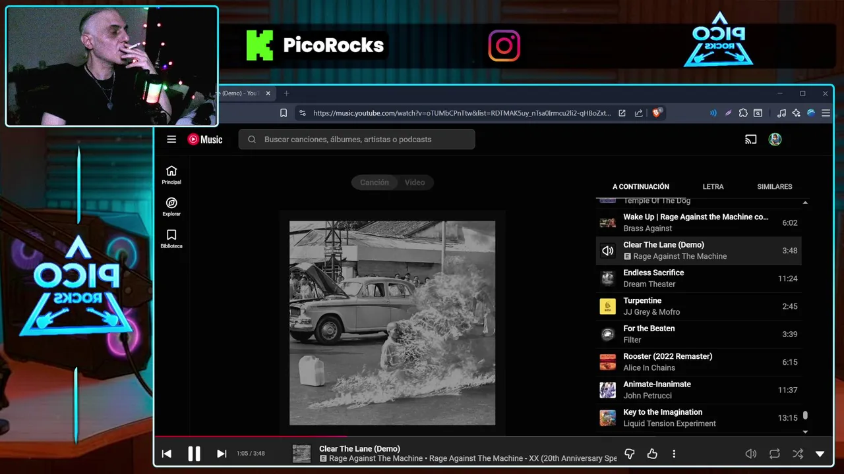Click the browser URL address bar
Screen dimensions: 844x474
pos(462,113)
